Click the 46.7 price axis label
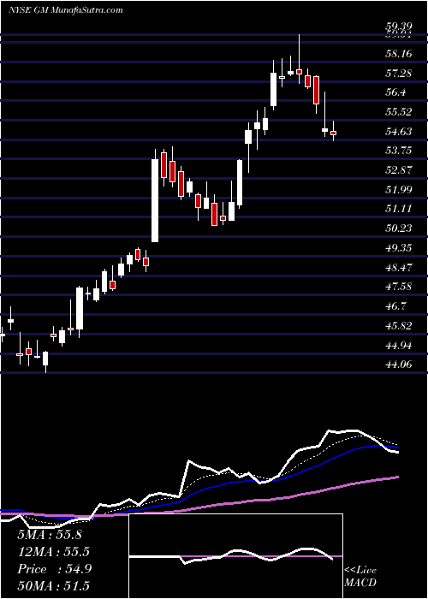The image size is (428, 599). 396,306
